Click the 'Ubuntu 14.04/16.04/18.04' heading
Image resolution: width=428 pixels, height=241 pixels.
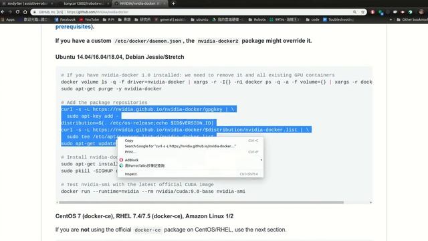(x=120, y=57)
